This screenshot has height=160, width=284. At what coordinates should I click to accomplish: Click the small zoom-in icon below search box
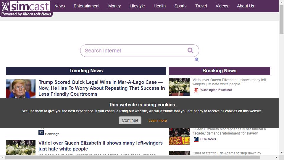click(197, 60)
